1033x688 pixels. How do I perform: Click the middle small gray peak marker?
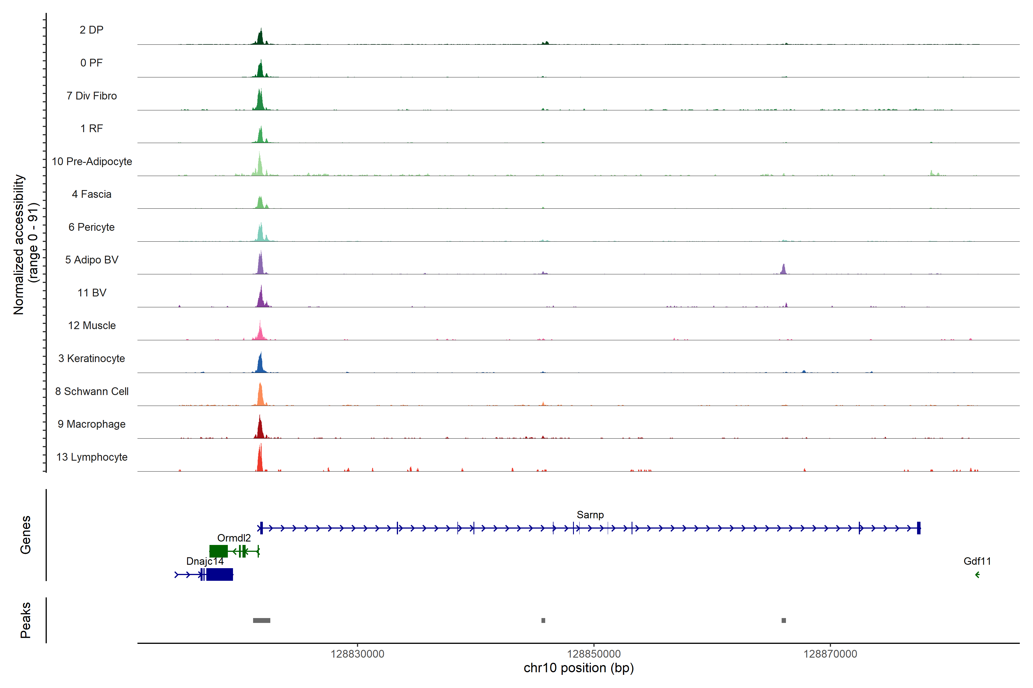coord(543,620)
